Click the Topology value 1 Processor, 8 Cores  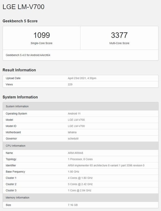click(80, 159)
